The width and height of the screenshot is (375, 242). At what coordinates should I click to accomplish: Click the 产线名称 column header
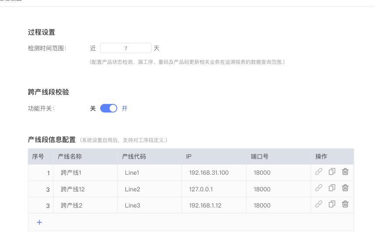pyautogui.click(x=70, y=156)
